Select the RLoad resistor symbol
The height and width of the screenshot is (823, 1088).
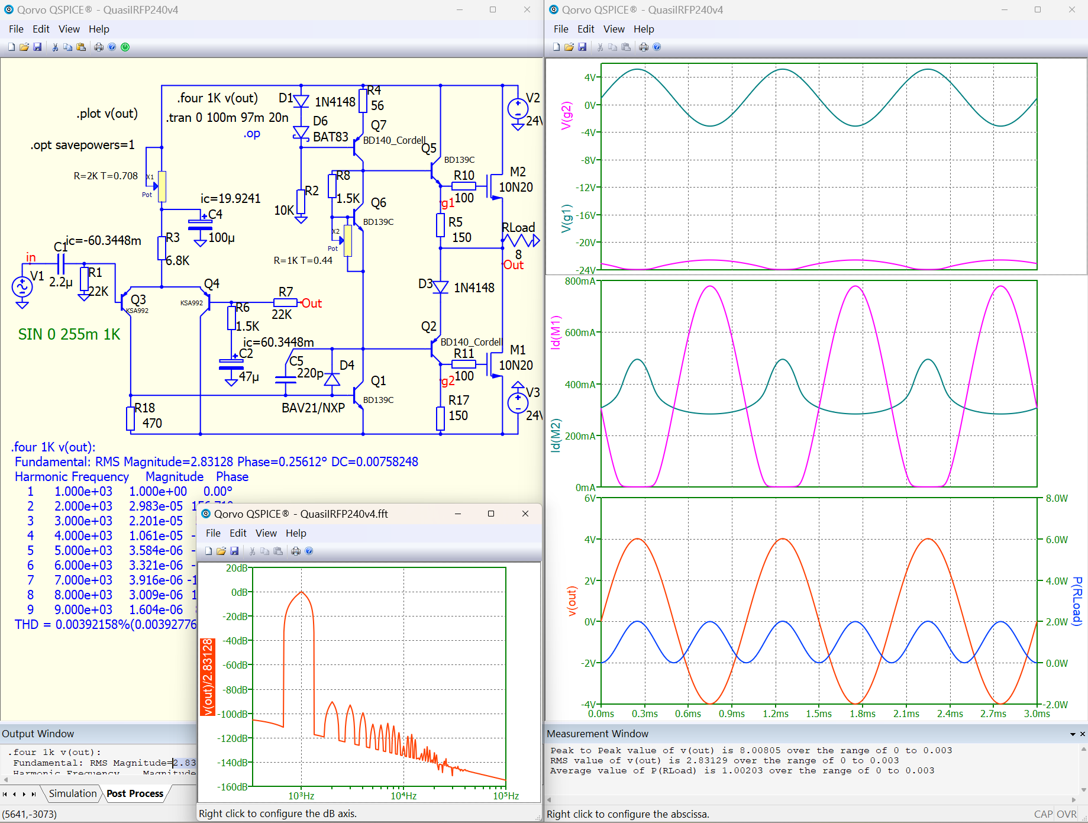tap(520, 240)
